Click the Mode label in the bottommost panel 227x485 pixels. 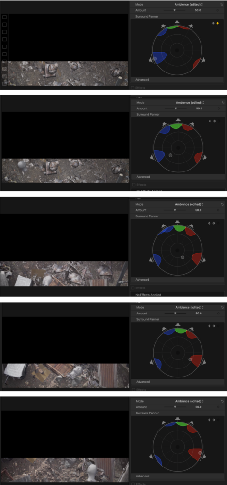pyautogui.click(x=140, y=401)
